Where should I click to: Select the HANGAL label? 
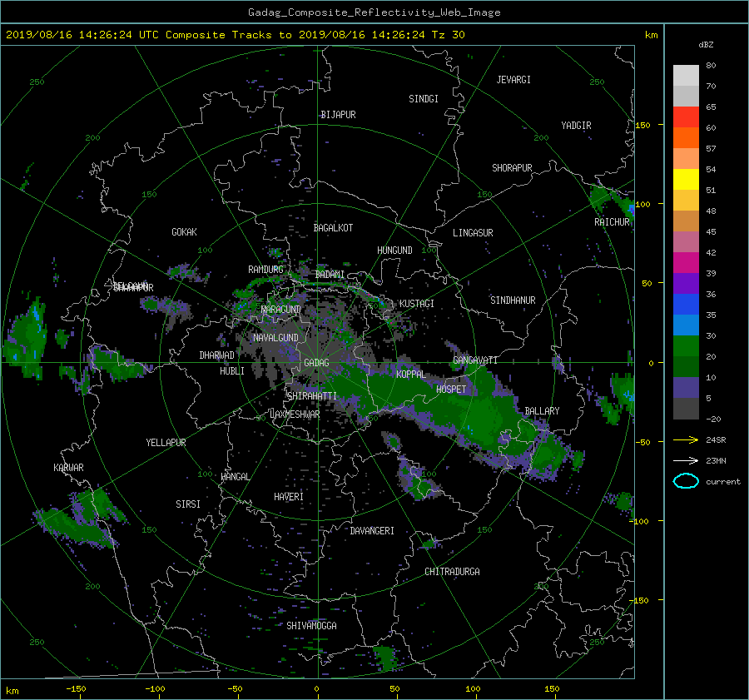click(x=236, y=477)
